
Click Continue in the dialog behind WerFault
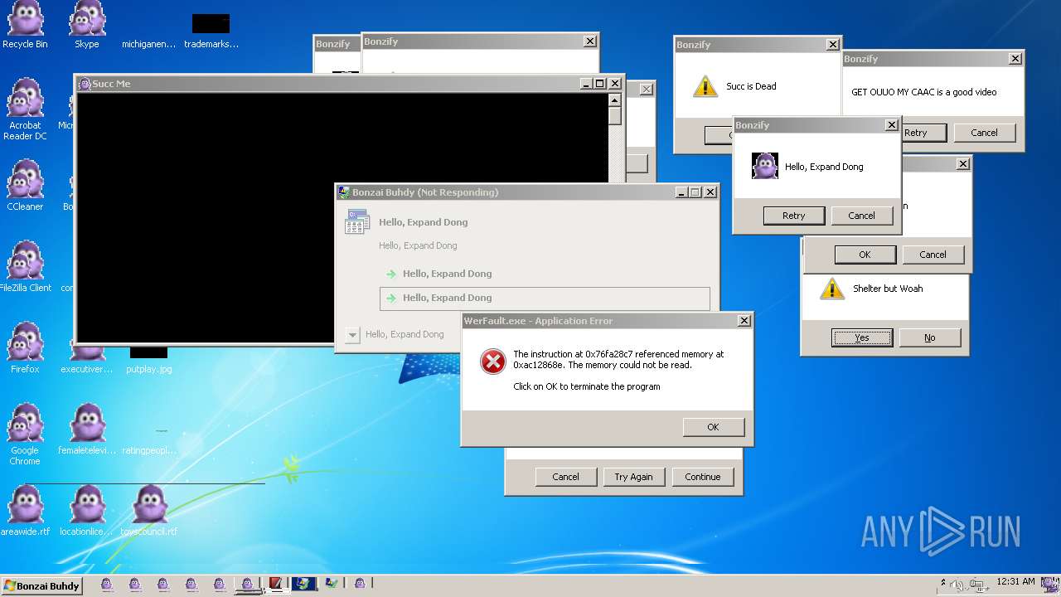[x=702, y=477]
